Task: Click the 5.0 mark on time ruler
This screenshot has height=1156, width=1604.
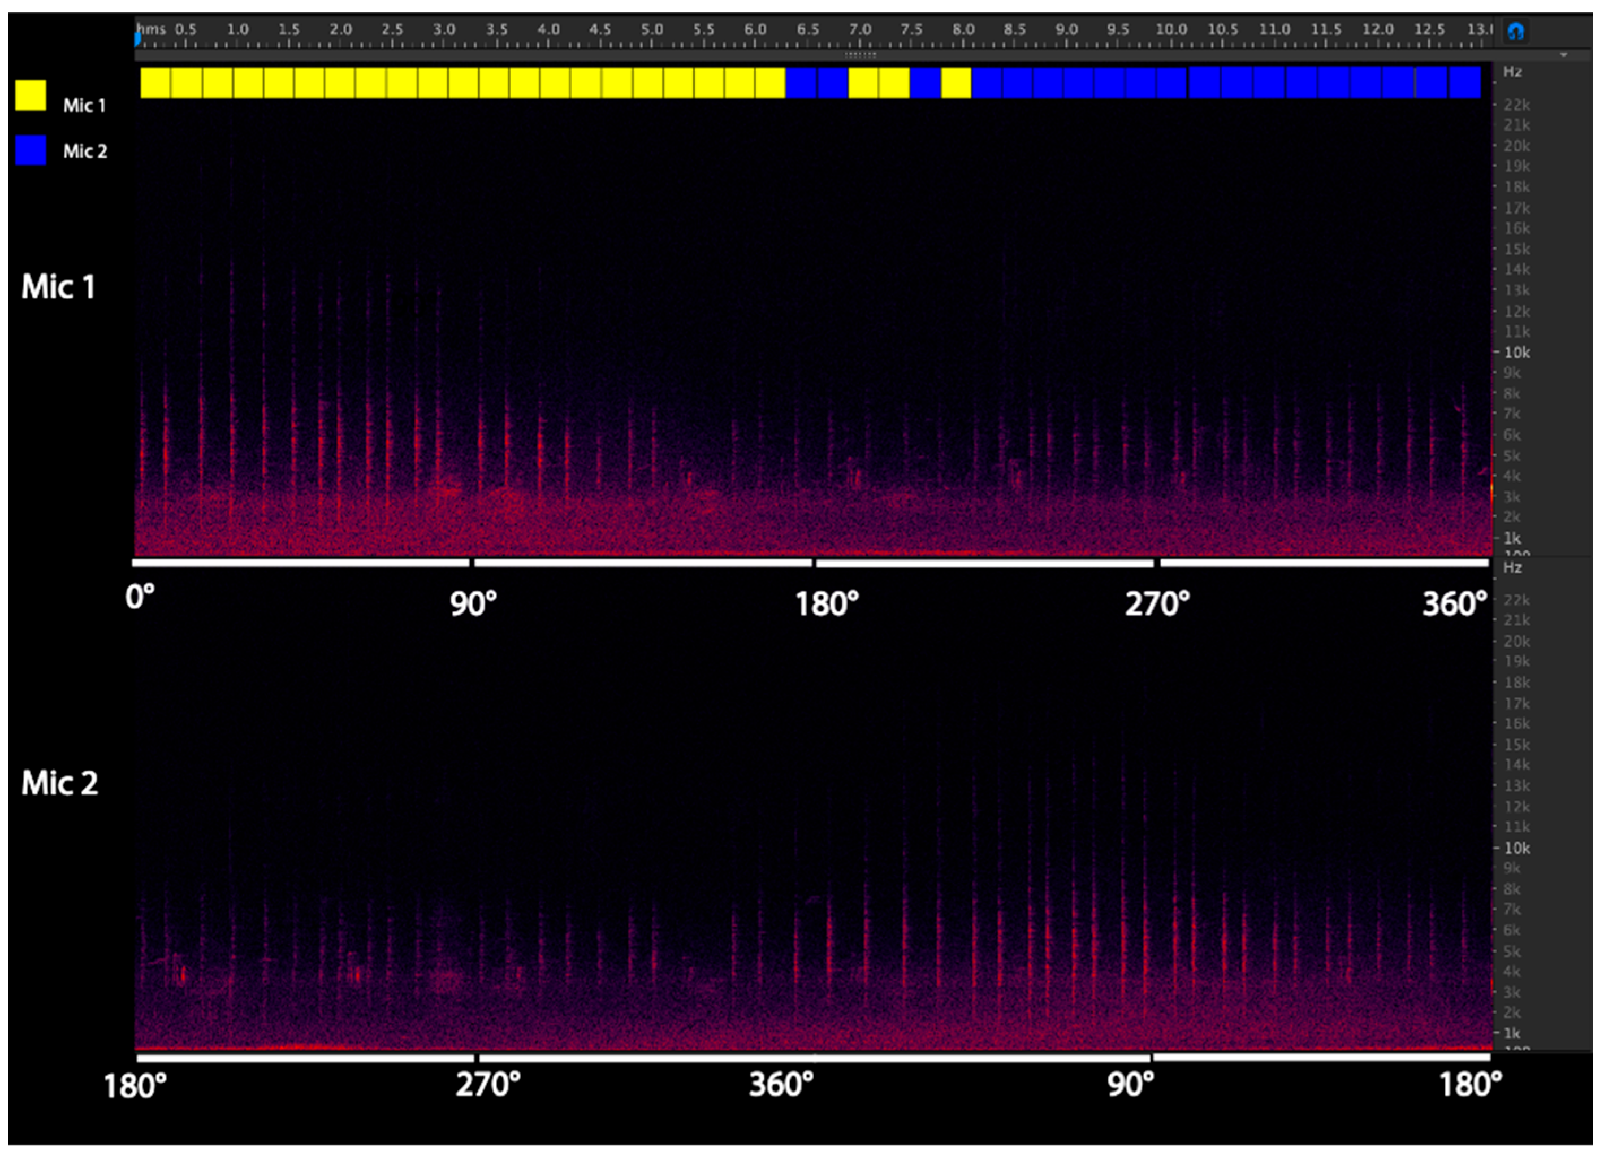Action: click(652, 30)
